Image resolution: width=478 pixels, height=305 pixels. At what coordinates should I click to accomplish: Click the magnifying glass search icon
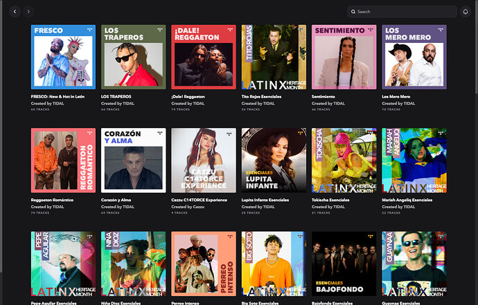tap(353, 12)
